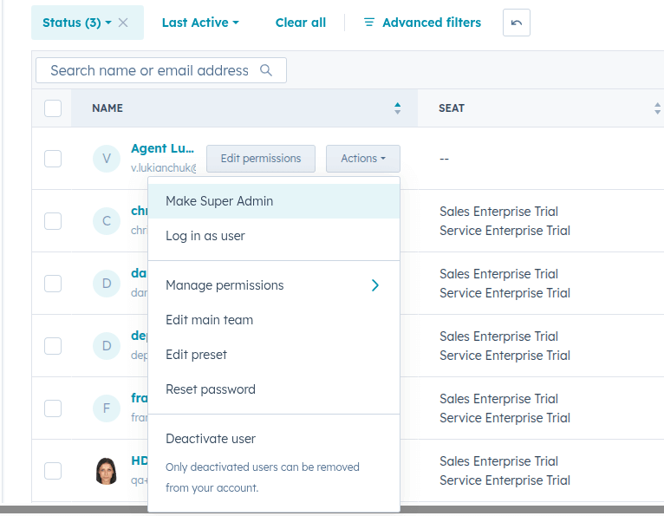This screenshot has width=664, height=516.
Task: Click the C avatar circle
Action: (107, 221)
